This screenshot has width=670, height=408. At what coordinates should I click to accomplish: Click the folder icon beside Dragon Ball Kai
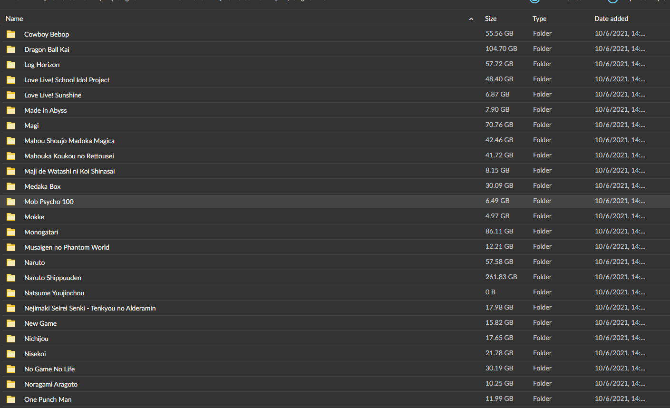pyautogui.click(x=11, y=49)
